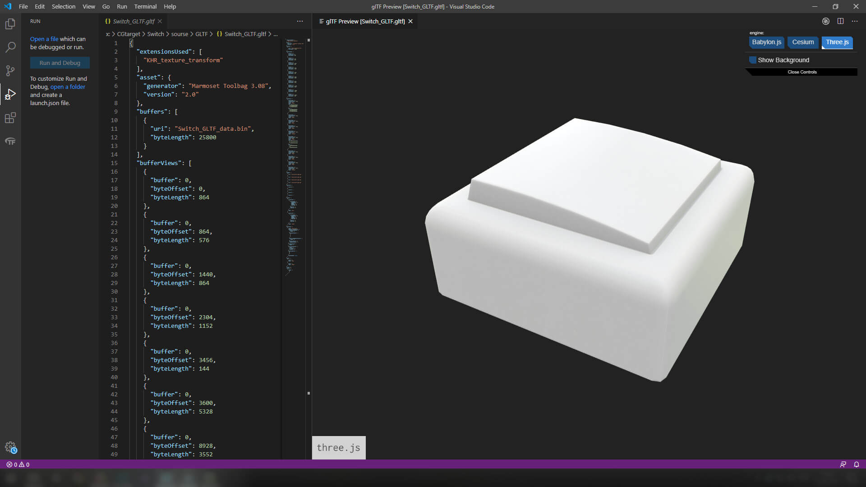The image size is (866, 487).
Task: Enable the Show Background checkbox
Action: [753, 60]
